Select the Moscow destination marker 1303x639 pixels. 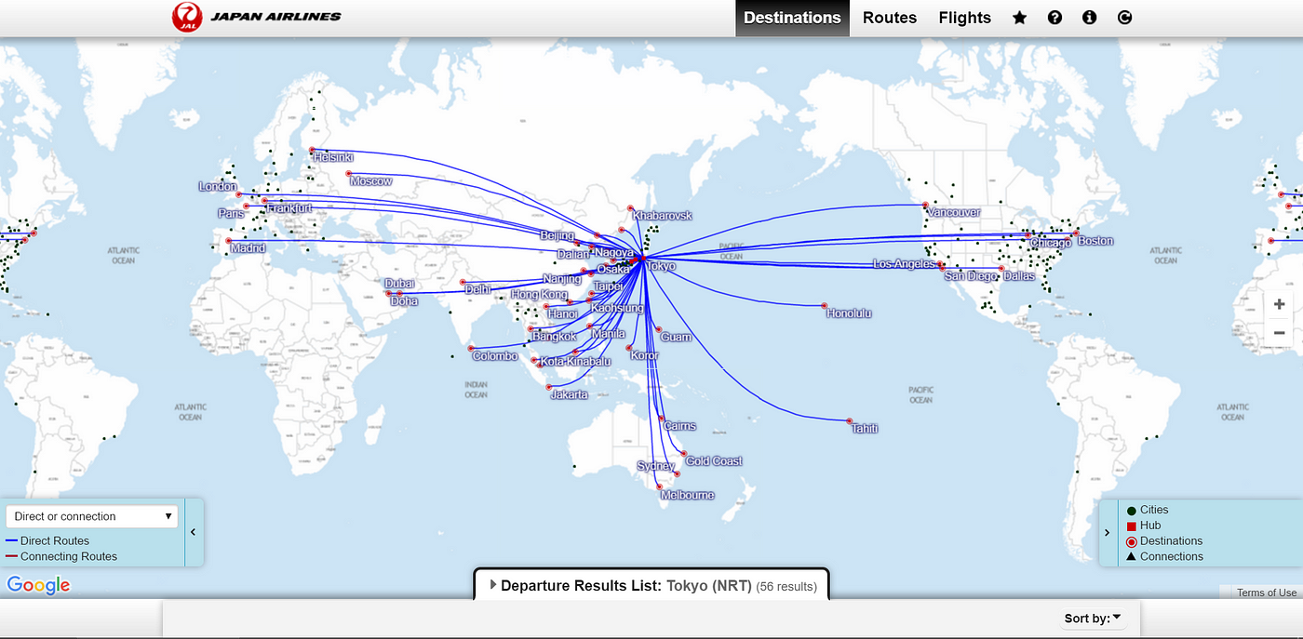click(349, 174)
